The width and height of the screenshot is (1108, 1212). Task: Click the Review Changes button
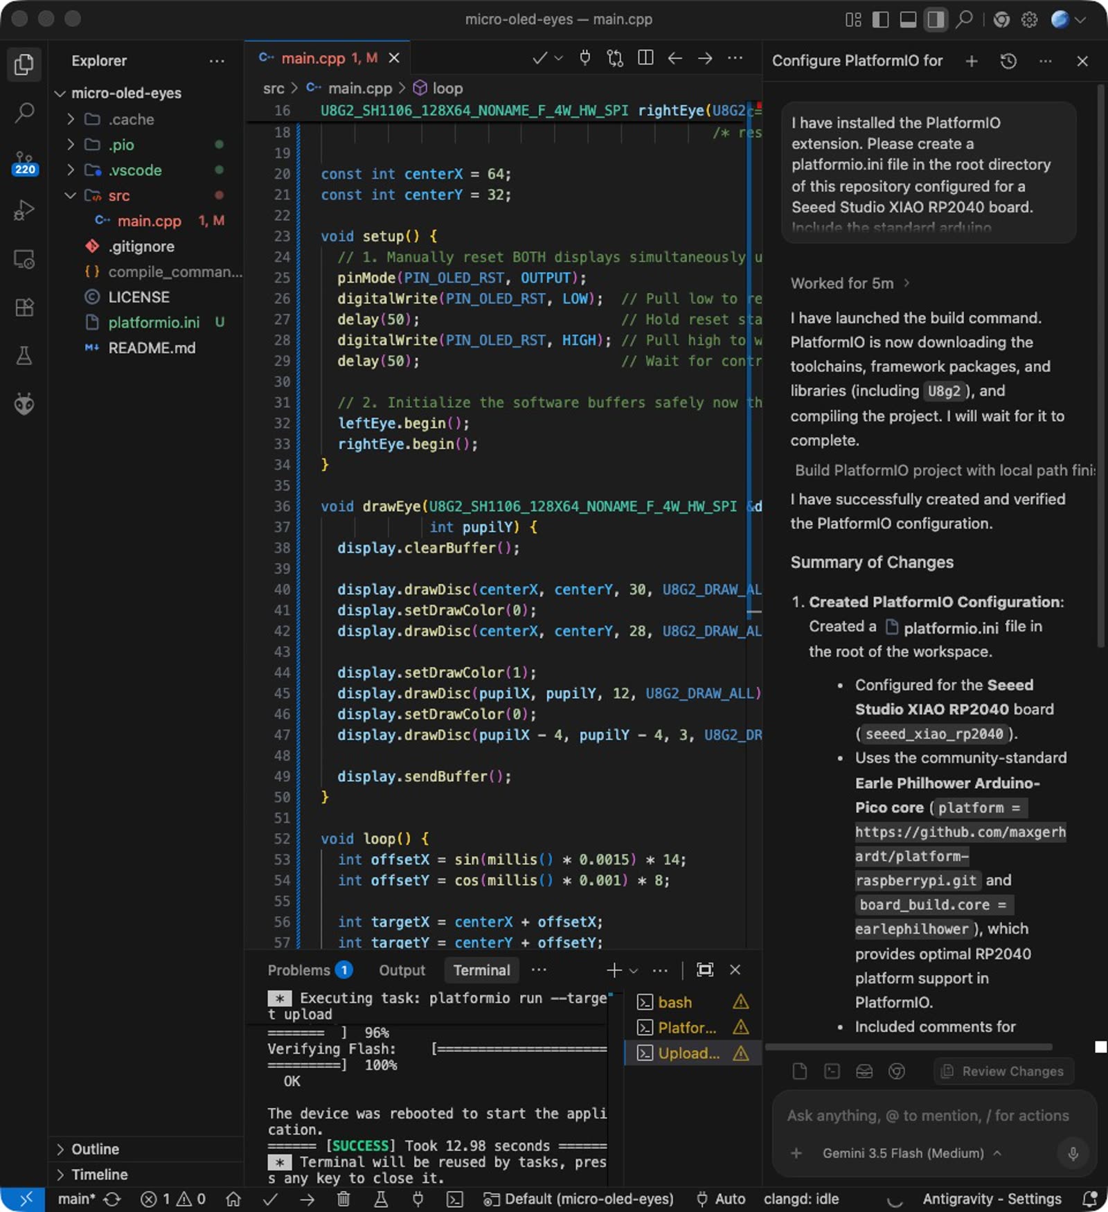(x=1003, y=1071)
